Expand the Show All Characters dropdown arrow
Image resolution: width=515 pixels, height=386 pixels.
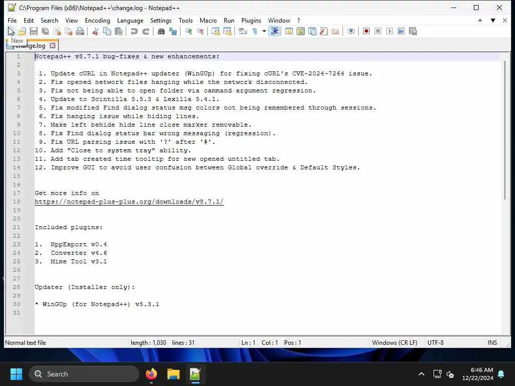click(264, 31)
